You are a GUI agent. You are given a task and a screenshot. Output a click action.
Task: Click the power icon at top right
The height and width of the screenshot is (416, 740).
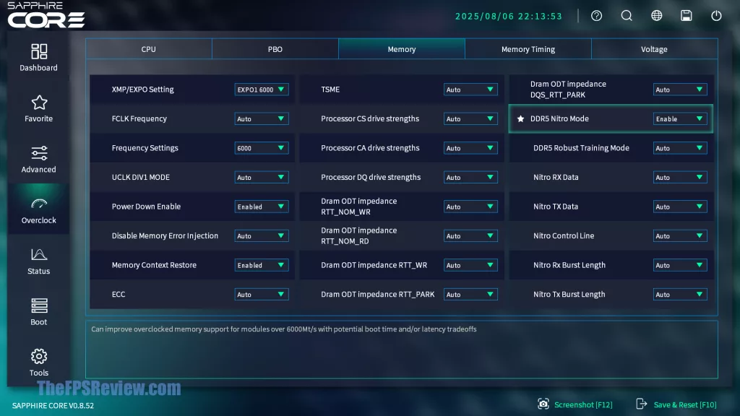point(716,16)
